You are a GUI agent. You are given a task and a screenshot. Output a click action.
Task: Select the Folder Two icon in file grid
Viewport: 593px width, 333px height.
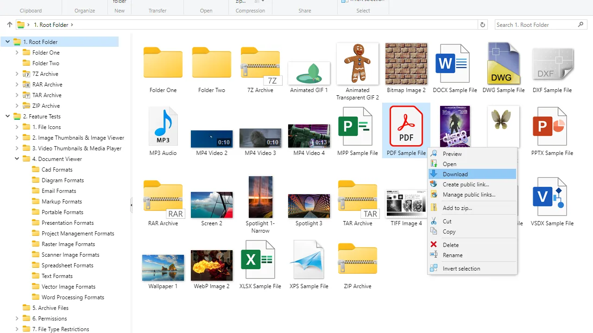(212, 63)
